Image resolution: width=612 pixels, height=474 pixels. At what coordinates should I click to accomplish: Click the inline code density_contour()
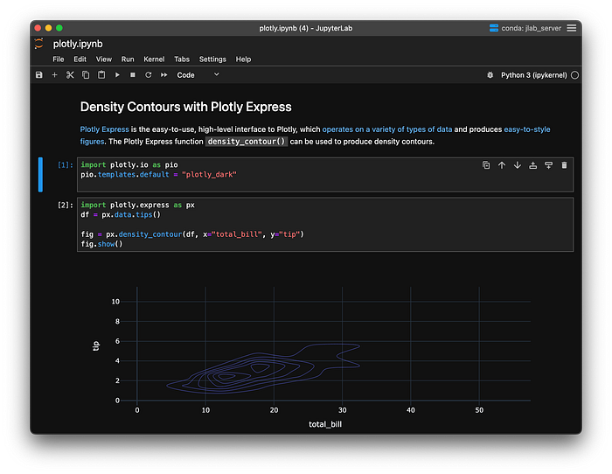[x=247, y=142]
